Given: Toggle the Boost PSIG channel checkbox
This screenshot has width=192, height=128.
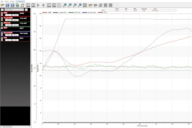Looking at the screenshot, I should [2, 33].
